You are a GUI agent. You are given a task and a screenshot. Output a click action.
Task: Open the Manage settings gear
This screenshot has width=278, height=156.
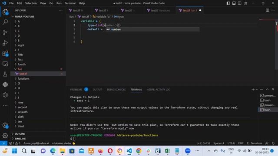[x=5, y=136]
